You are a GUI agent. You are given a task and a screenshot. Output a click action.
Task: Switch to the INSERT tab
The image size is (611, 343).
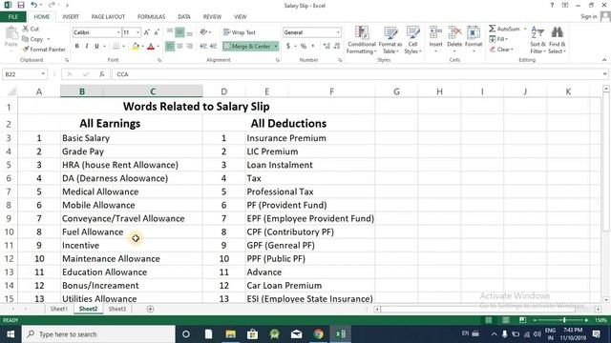click(71, 17)
